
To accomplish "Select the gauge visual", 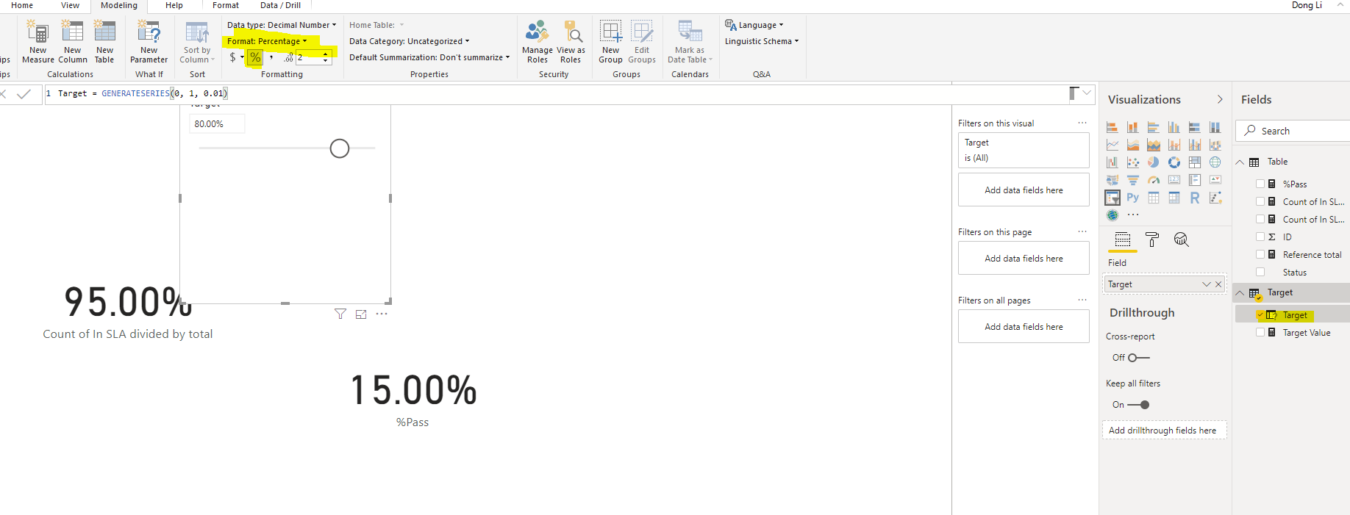I will [x=1153, y=180].
